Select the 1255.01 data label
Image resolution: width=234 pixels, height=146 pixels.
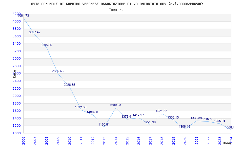(x=219, y=121)
